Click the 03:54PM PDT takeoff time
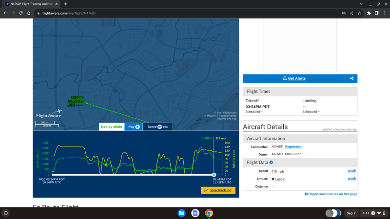This screenshot has width=390, height=219. pyautogui.click(x=257, y=107)
